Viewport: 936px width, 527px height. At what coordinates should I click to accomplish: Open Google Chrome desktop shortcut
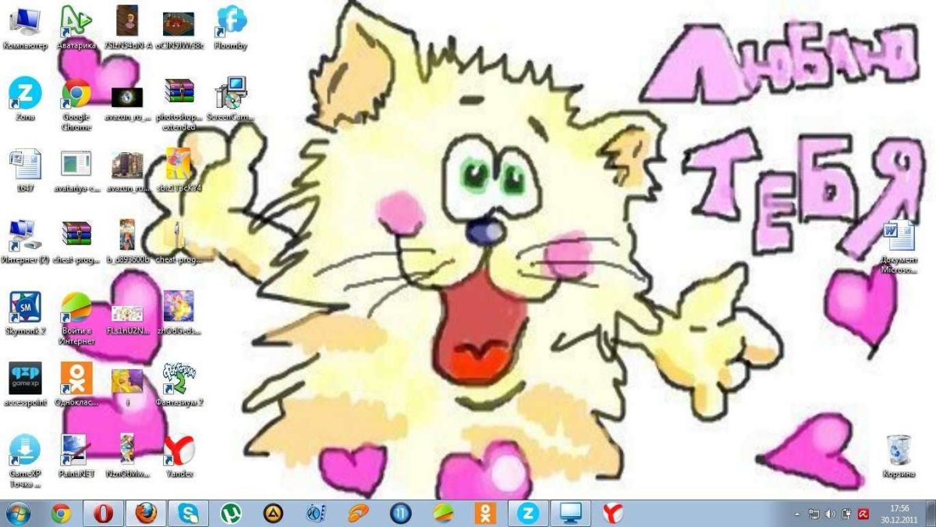(x=76, y=94)
